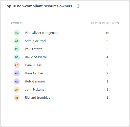Click Lyne Dugas's count of 3
This screenshot has height=127, width=130.
coord(107,65)
